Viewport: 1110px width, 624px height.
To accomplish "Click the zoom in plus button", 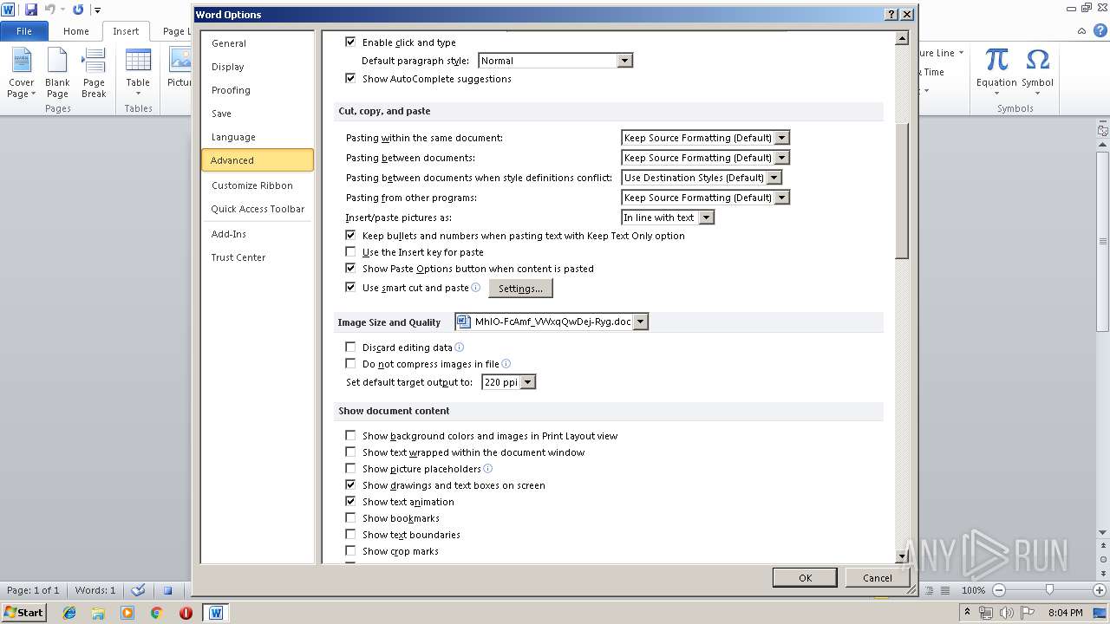I will [1100, 590].
